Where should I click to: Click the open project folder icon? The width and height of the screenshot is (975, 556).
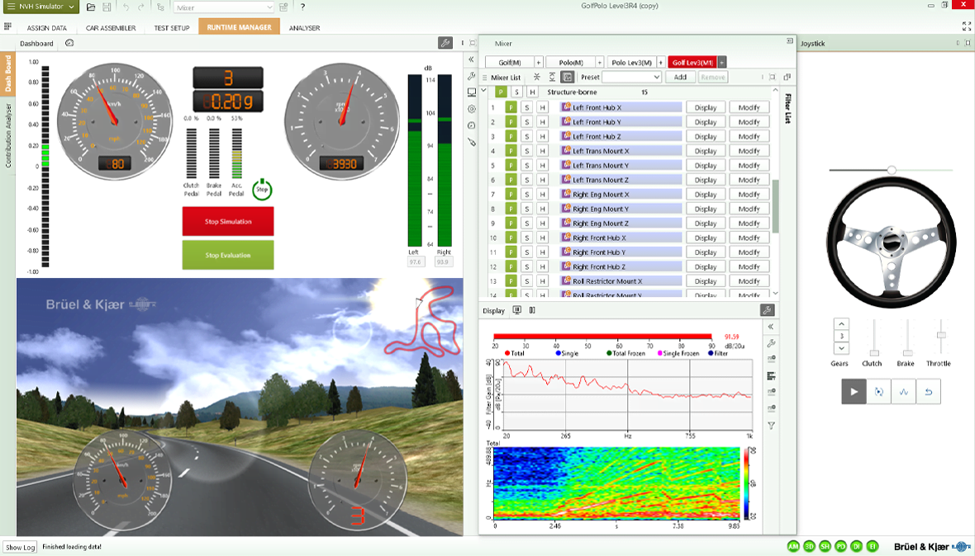click(91, 7)
